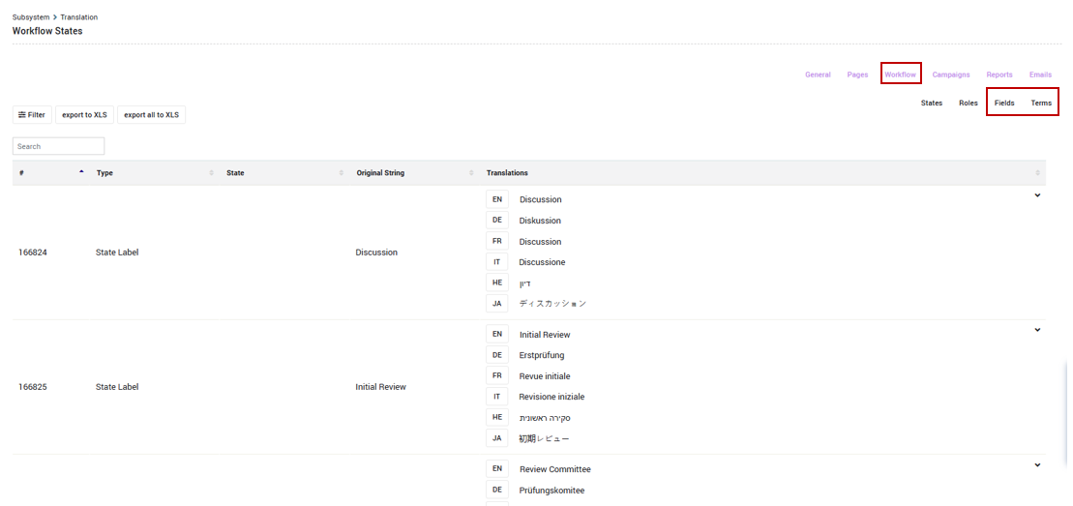Click the ID 166824 cell
Screen dimensions: 1073x506
(33, 252)
